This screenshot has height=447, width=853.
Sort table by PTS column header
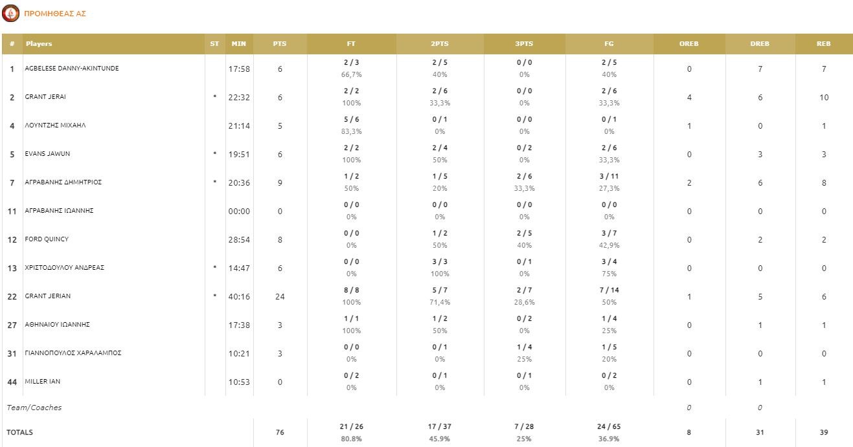click(x=280, y=44)
